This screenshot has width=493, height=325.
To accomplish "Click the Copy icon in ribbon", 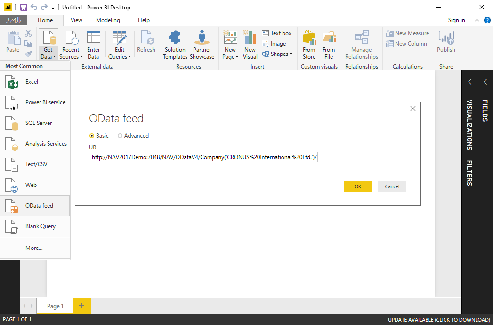I will pyautogui.click(x=28, y=44).
